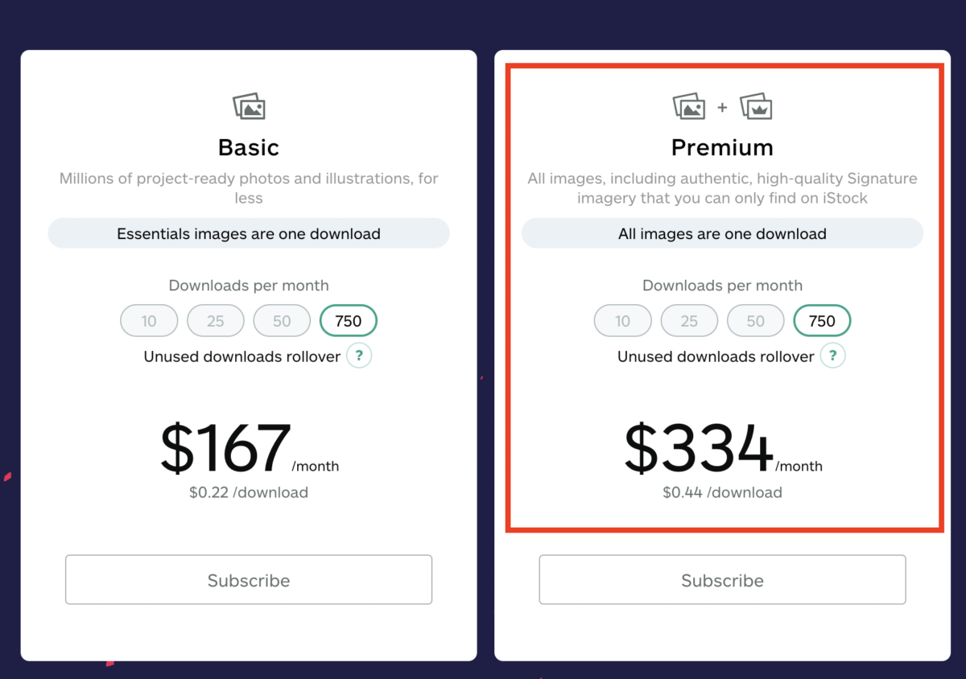Open Basic rollover help question mark
Viewport: 966px width, 679px height.
point(359,356)
